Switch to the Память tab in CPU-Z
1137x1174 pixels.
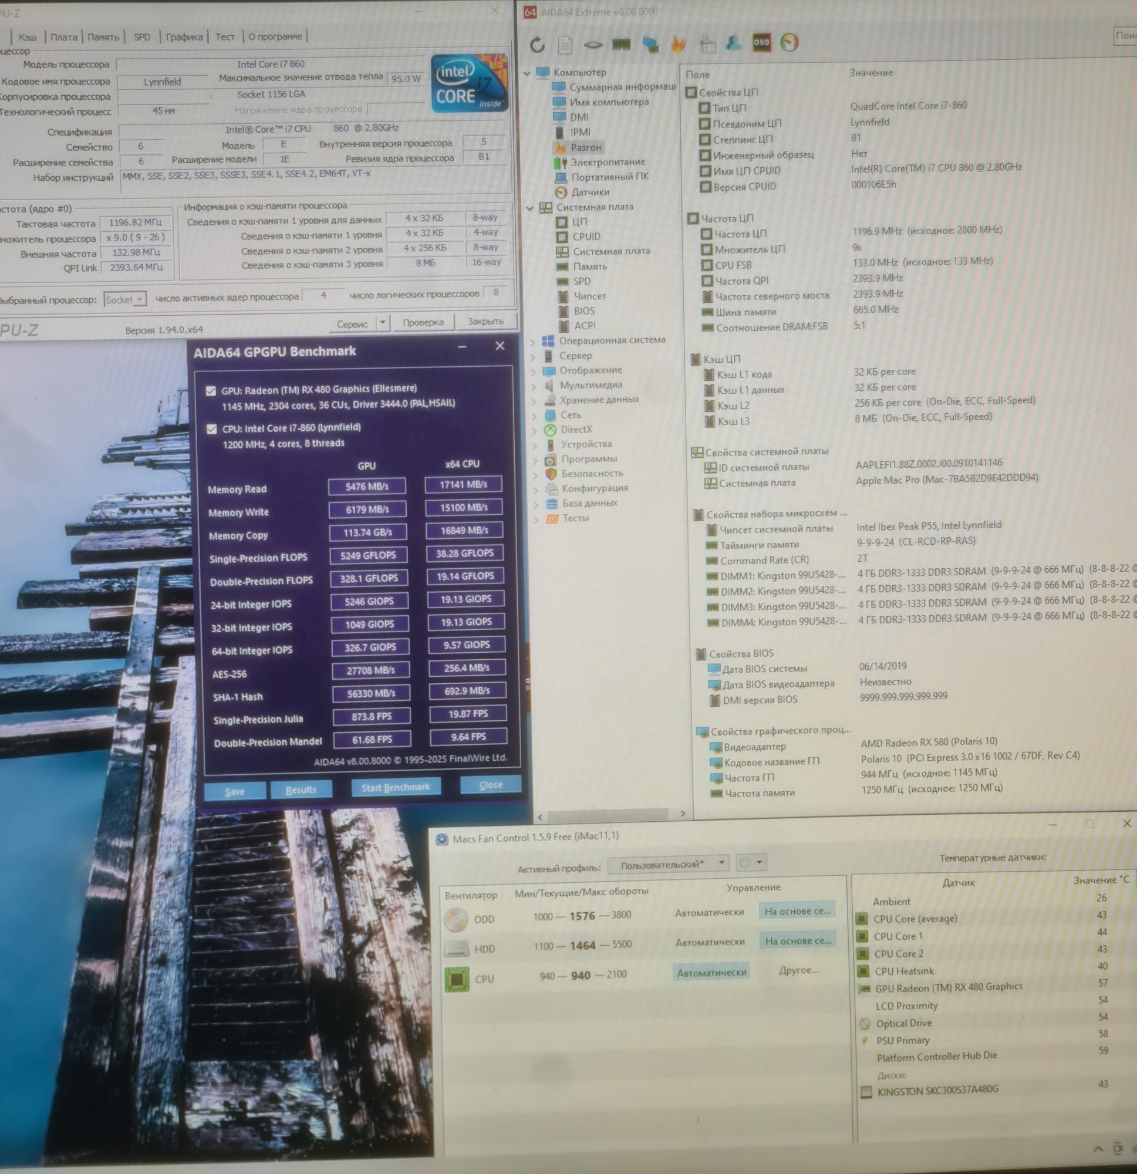[x=103, y=37]
